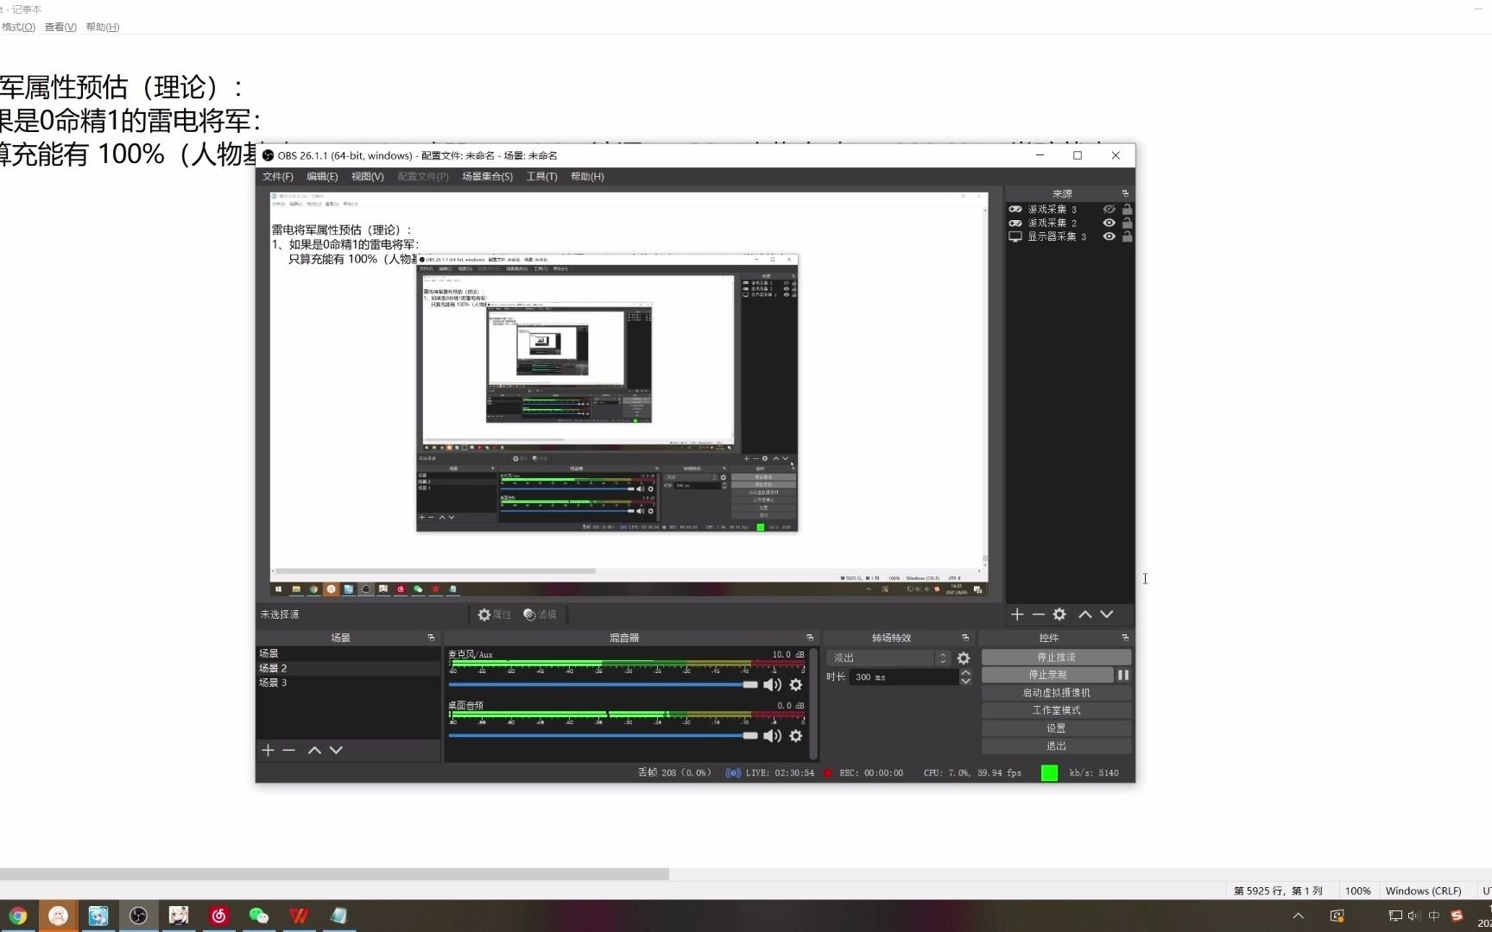The width and height of the screenshot is (1492, 932).
Task: Undock the 场景 panel
Action: tap(431, 638)
